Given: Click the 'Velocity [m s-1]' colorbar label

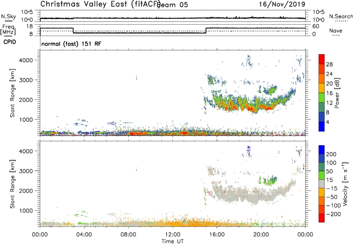Looking at the screenshot, I should (345, 184).
